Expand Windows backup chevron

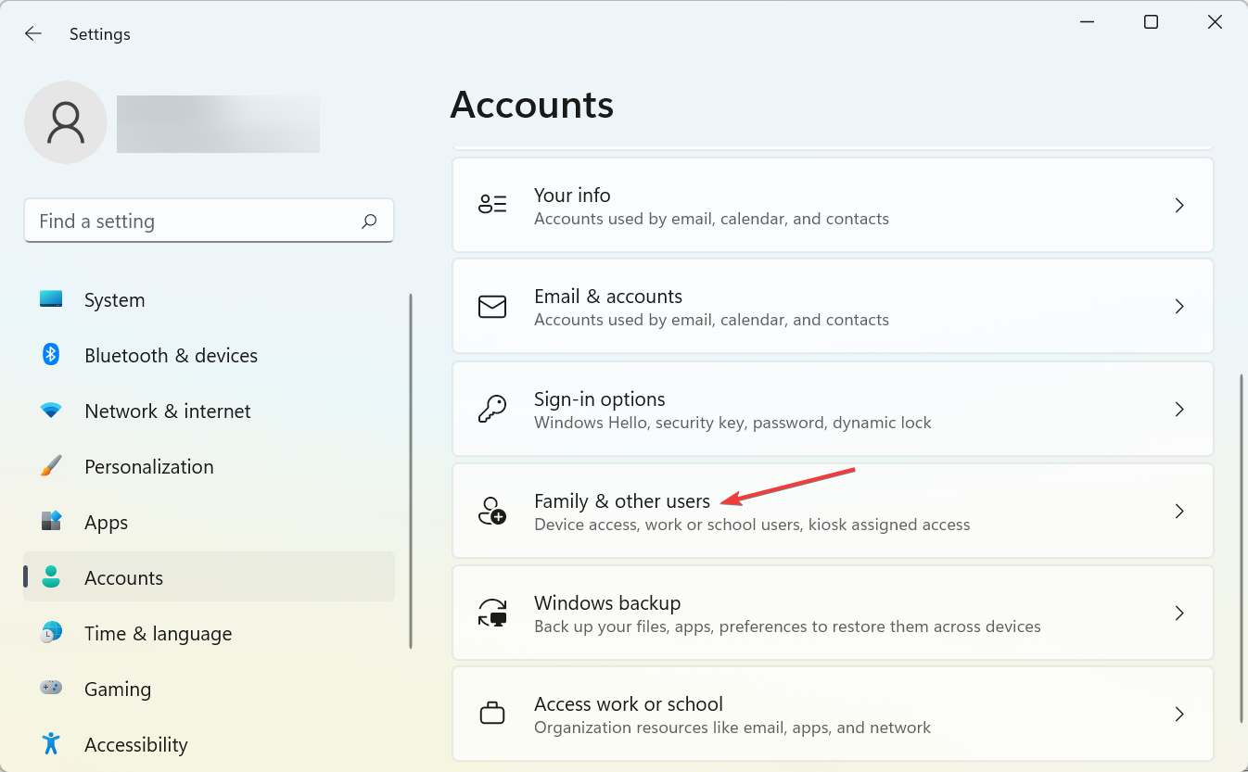(1179, 613)
